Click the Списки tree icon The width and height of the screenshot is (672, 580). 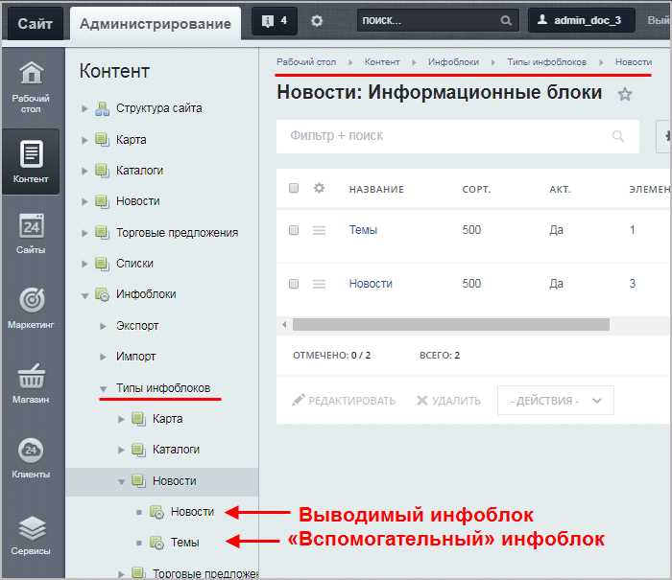102,264
